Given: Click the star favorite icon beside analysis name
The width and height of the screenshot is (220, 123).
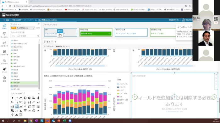Looking at the screenshot, I should point(36,20).
